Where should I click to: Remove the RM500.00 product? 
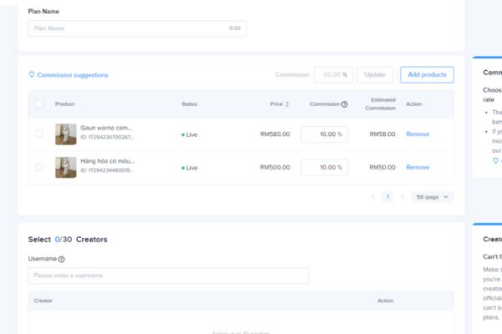(x=417, y=167)
